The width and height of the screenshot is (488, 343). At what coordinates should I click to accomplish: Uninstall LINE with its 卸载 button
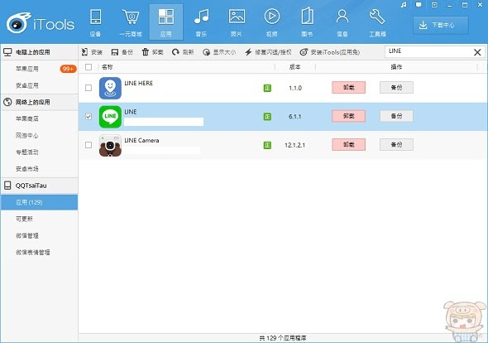tap(348, 116)
